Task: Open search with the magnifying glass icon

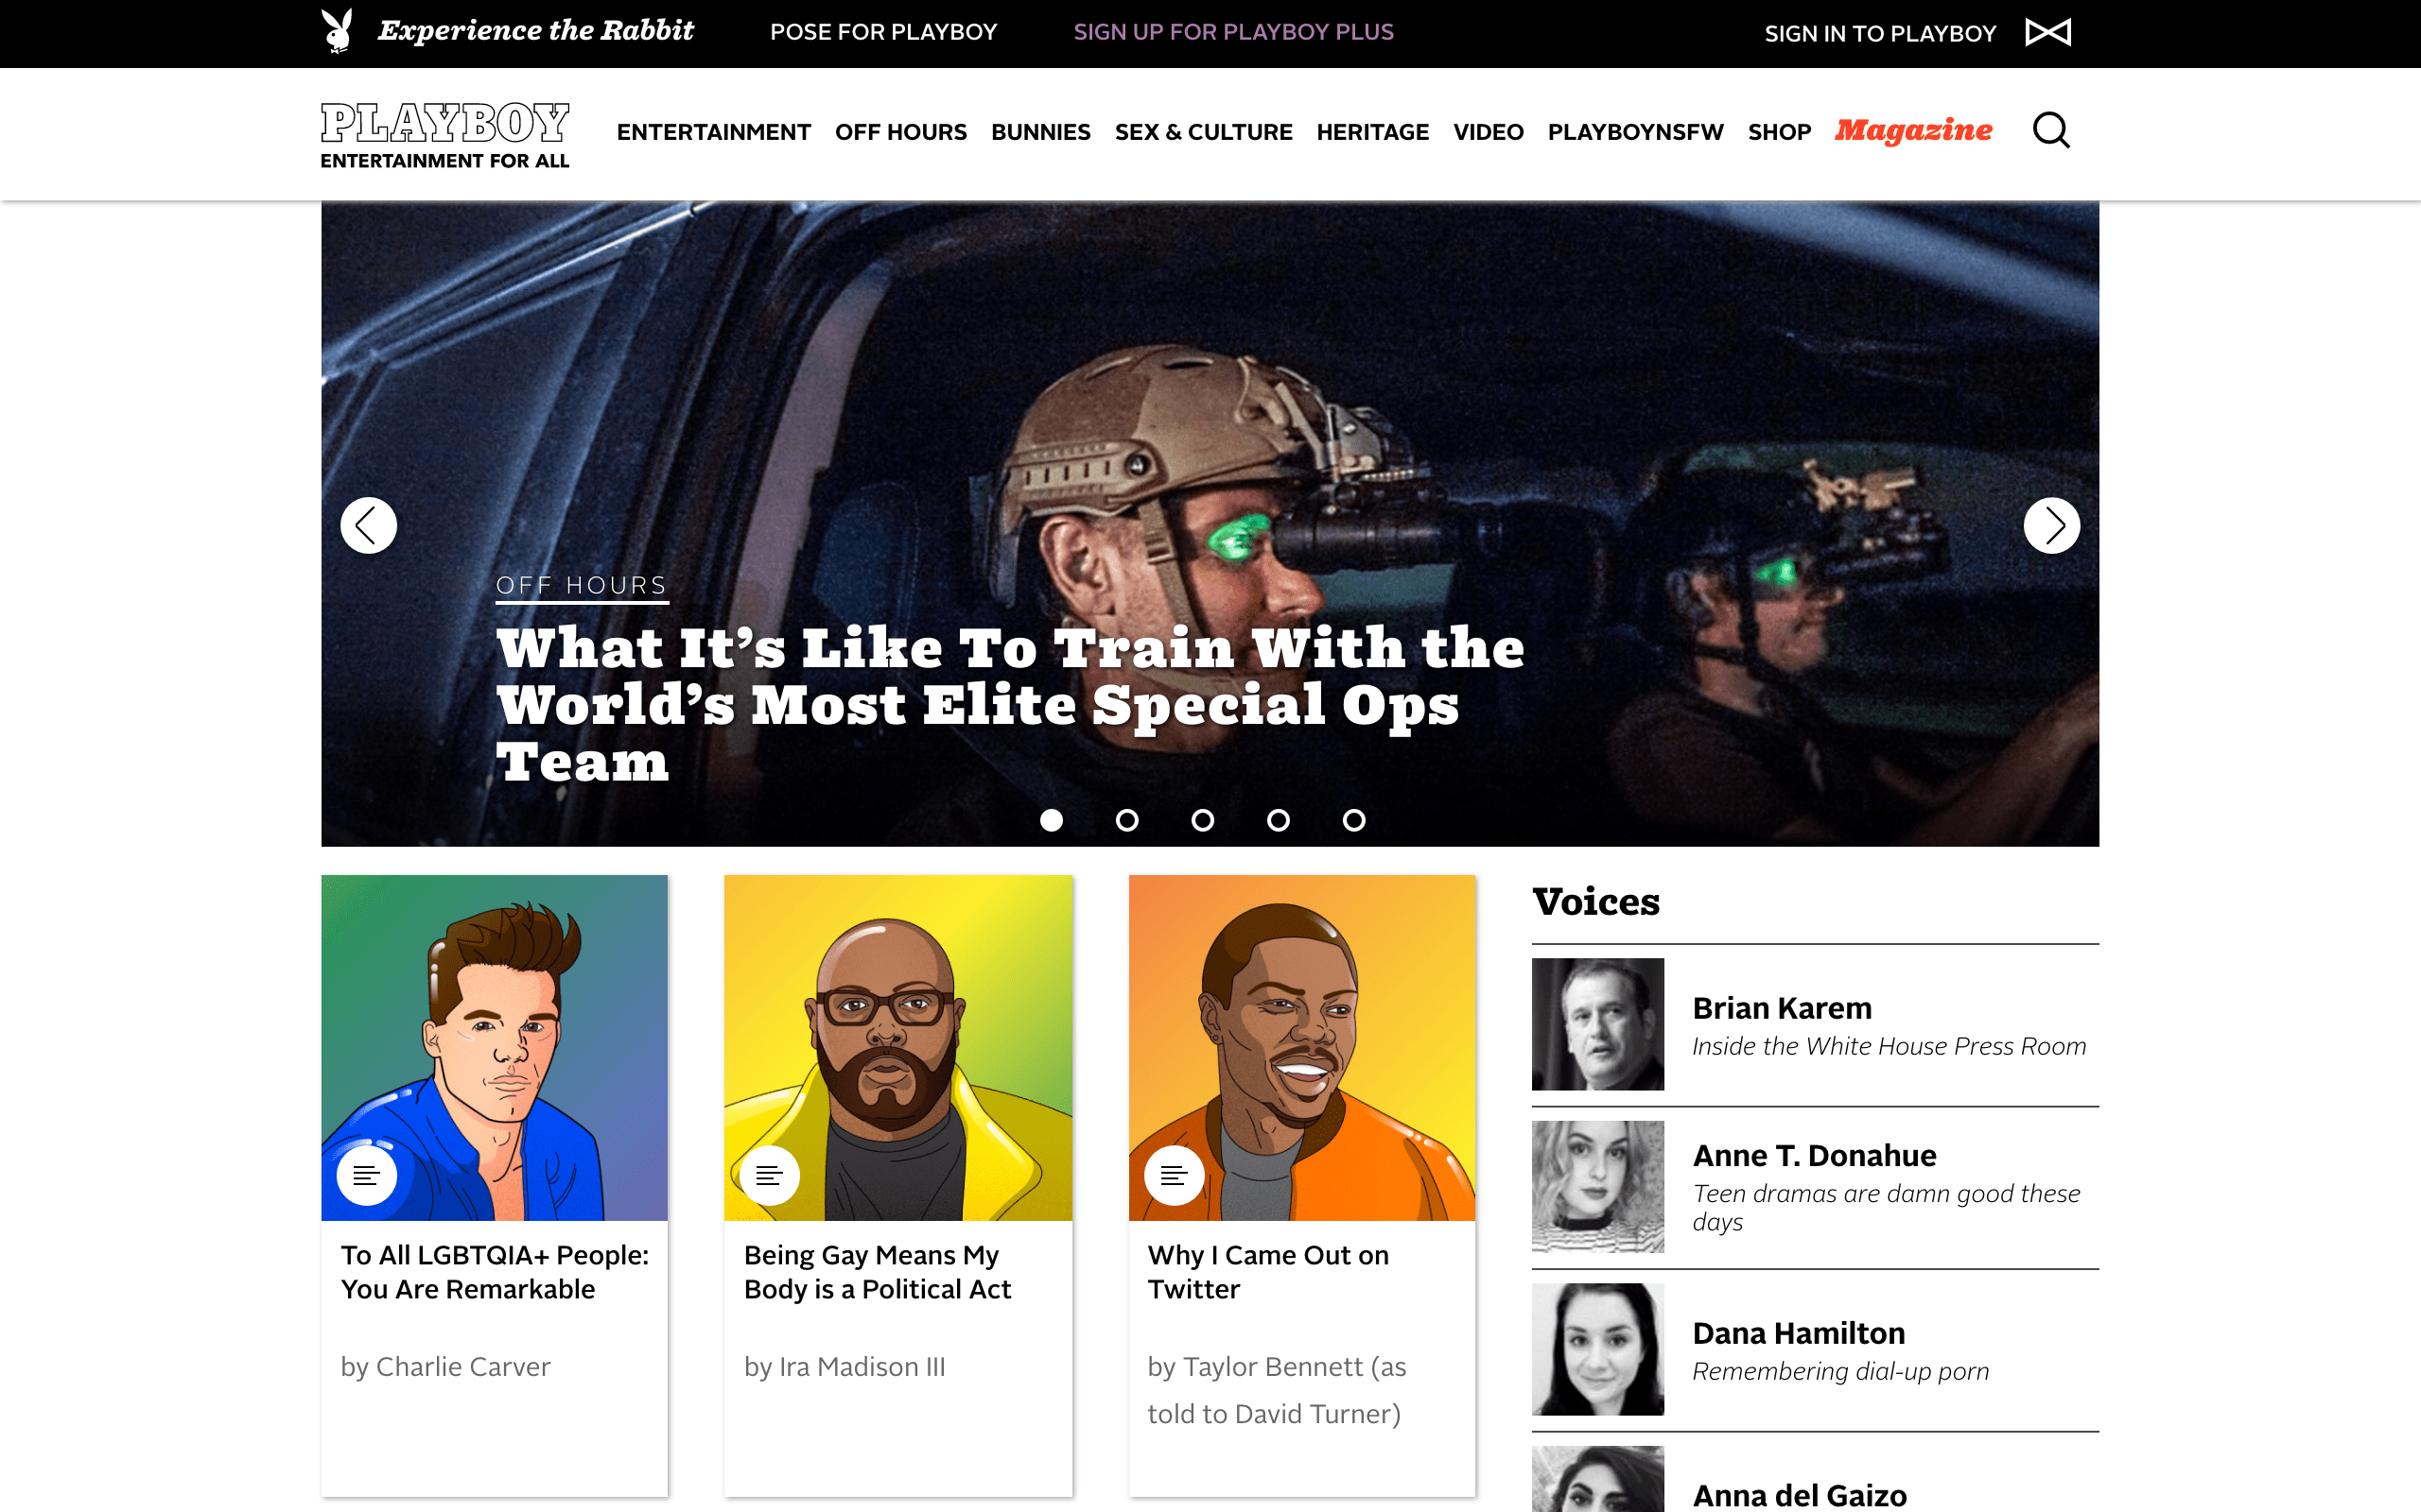Action: pos(2051,130)
